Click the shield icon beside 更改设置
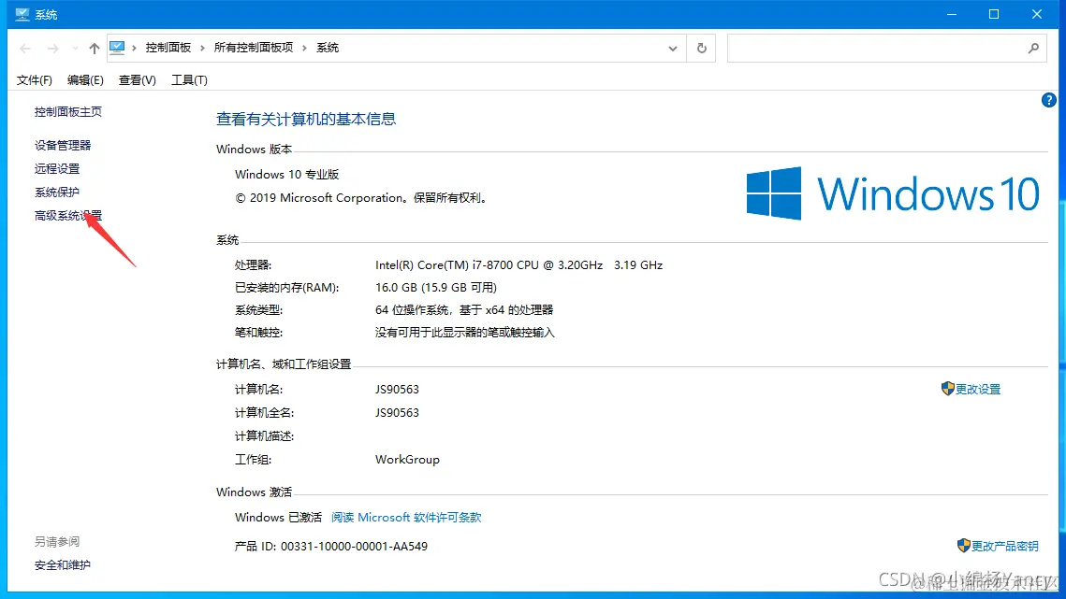 948,389
